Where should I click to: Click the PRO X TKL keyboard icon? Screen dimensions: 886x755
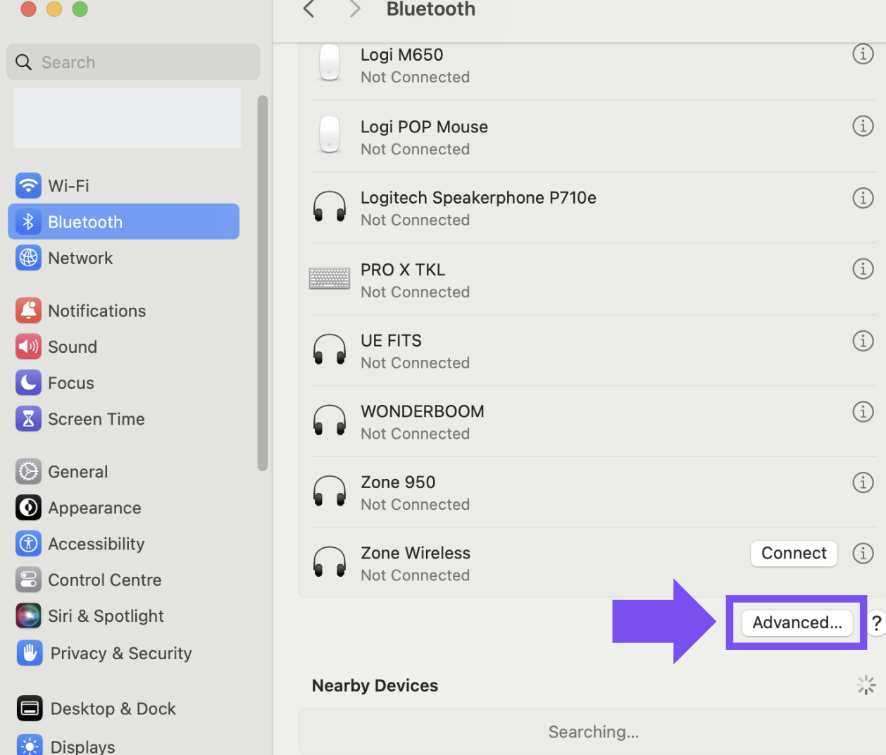point(330,279)
